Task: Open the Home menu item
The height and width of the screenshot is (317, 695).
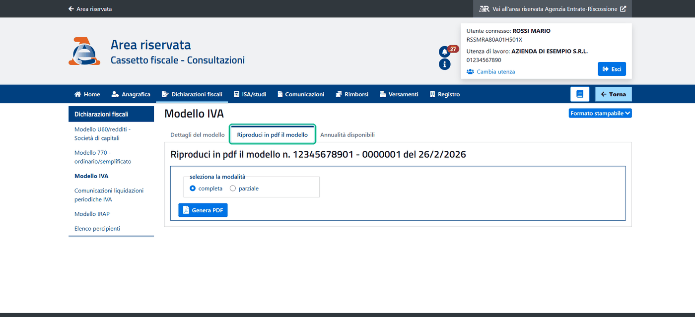Action: 87,94
